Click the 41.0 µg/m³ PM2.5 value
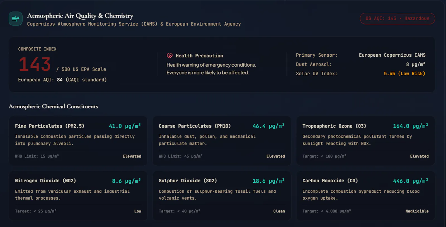Screen dimensions: 446x227 point(125,126)
